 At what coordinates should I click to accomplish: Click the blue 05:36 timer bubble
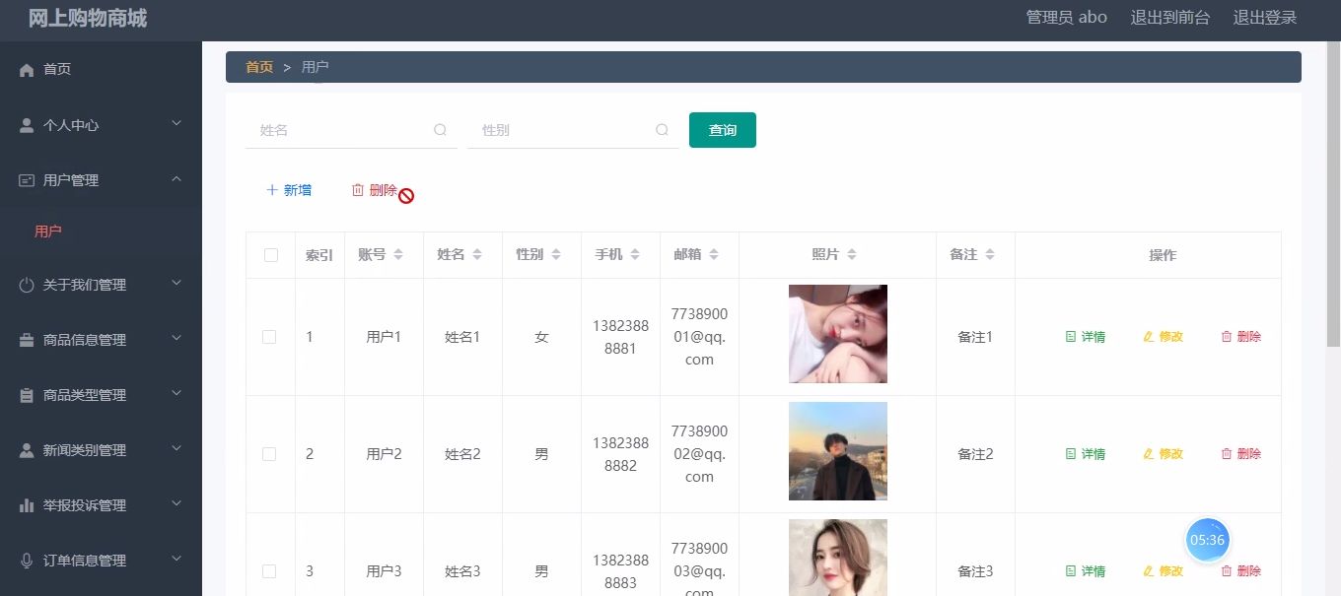coord(1207,540)
